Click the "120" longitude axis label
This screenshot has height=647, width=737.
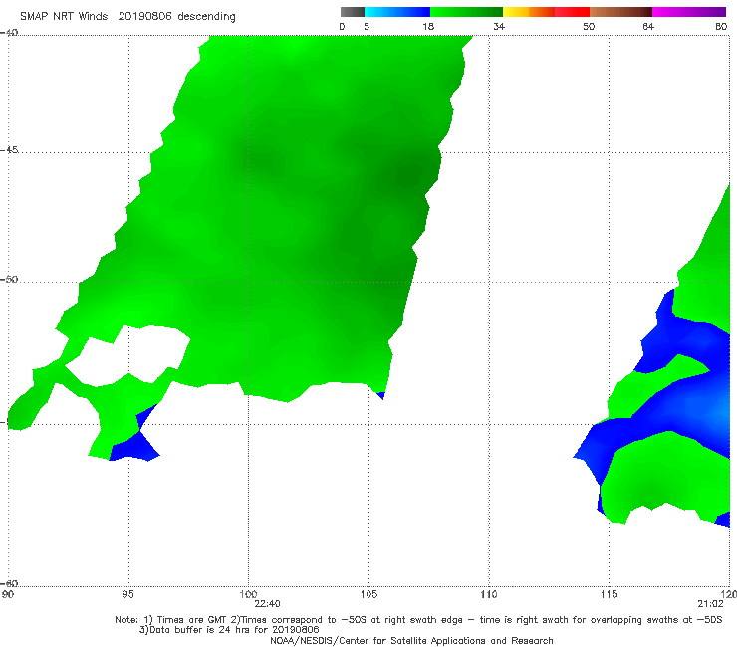pyautogui.click(x=729, y=594)
